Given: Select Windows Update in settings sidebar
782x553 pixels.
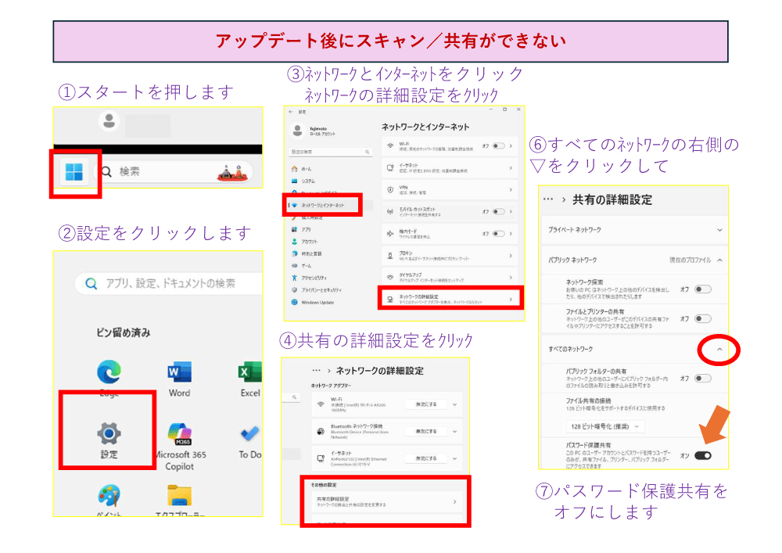Looking at the screenshot, I should pos(317,302).
